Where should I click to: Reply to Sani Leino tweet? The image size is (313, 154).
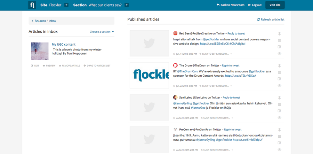click(231, 98)
